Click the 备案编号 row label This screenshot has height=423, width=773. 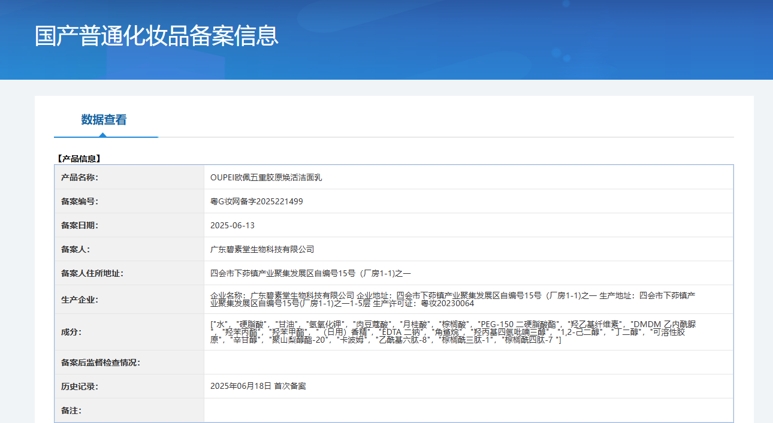pos(80,201)
